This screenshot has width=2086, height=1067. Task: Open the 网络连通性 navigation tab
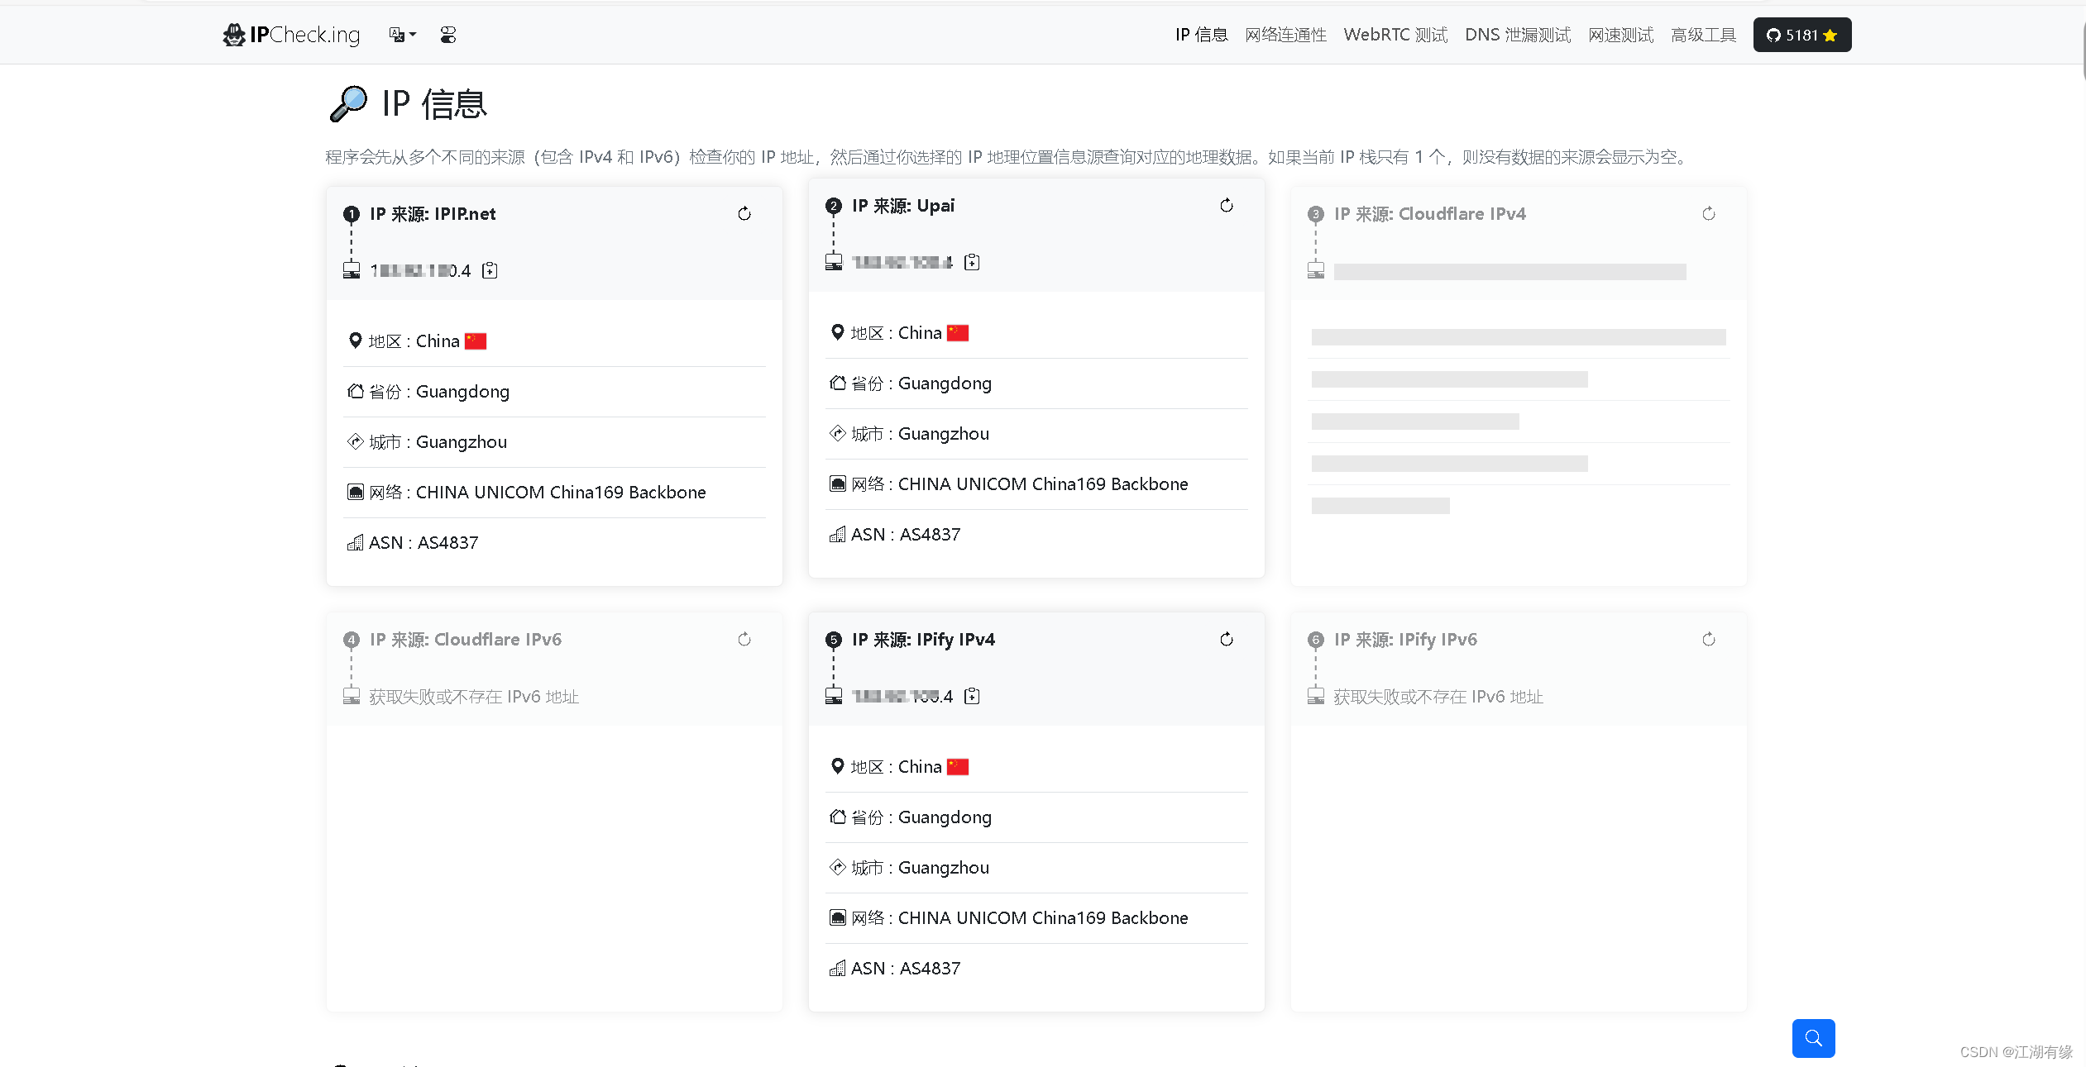pyautogui.click(x=1285, y=35)
